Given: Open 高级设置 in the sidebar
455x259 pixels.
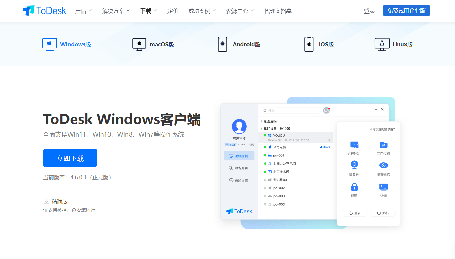Looking at the screenshot, I should tap(239, 180).
